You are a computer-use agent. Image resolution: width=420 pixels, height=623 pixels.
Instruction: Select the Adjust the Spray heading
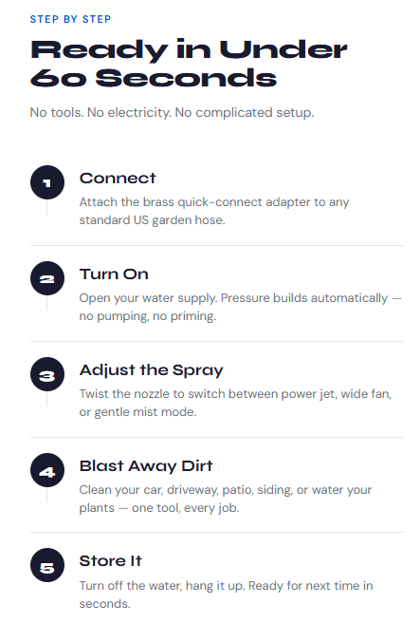click(152, 370)
